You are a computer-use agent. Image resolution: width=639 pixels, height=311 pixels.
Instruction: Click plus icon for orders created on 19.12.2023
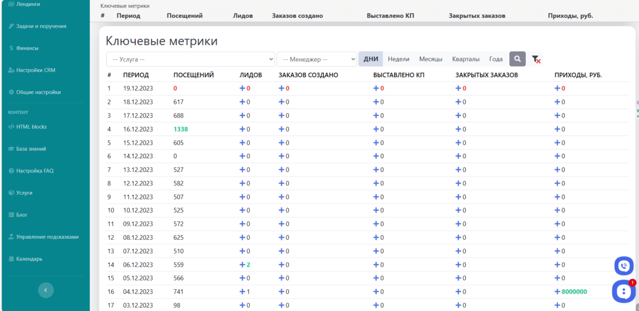point(281,88)
